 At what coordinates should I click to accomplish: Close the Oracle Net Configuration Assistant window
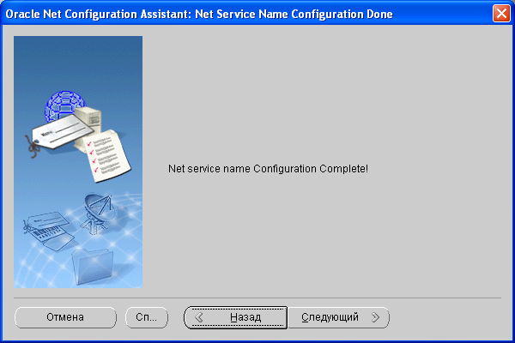coord(501,14)
